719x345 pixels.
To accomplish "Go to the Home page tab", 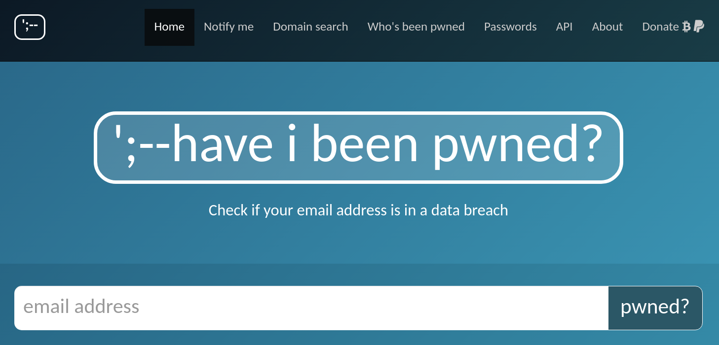I will [x=169, y=27].
